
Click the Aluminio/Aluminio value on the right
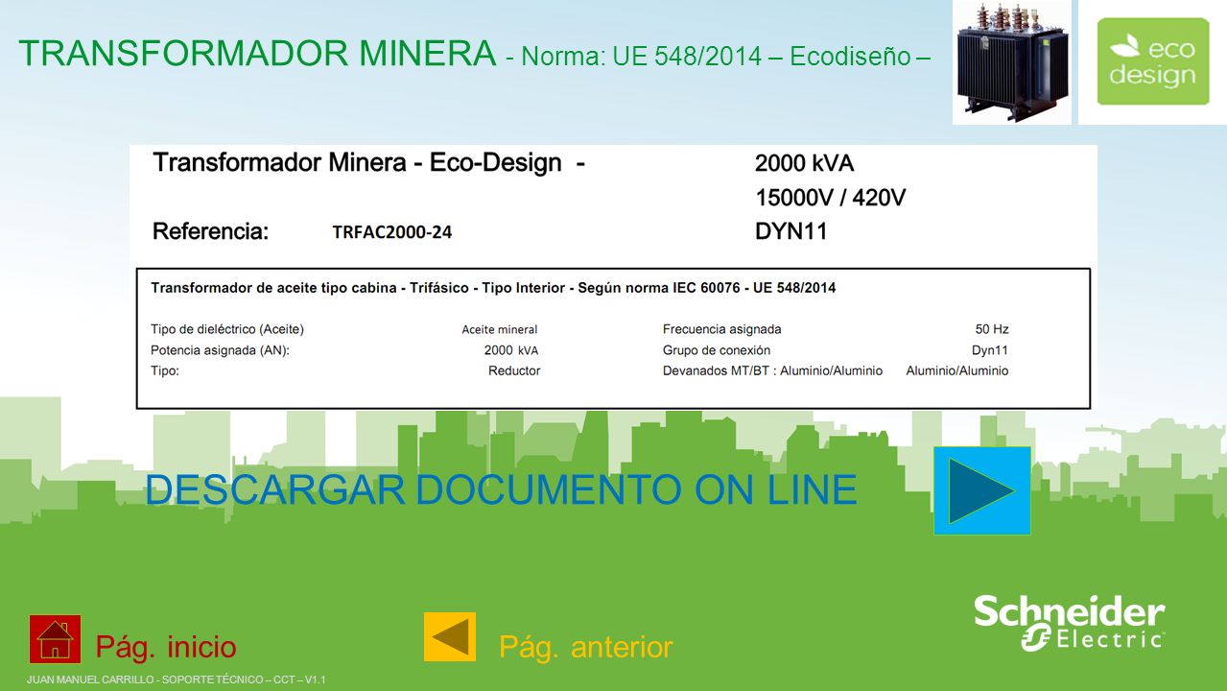(x=957, y=370)
